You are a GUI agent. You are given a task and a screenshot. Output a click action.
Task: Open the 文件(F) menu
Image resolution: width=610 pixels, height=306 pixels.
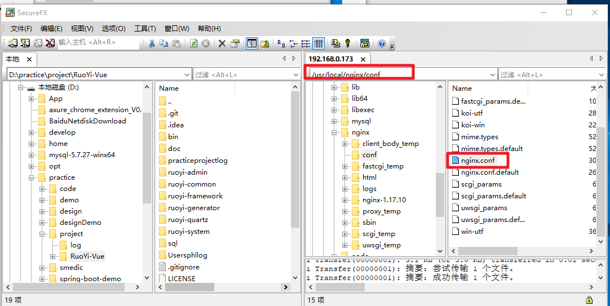click(21, 28)
